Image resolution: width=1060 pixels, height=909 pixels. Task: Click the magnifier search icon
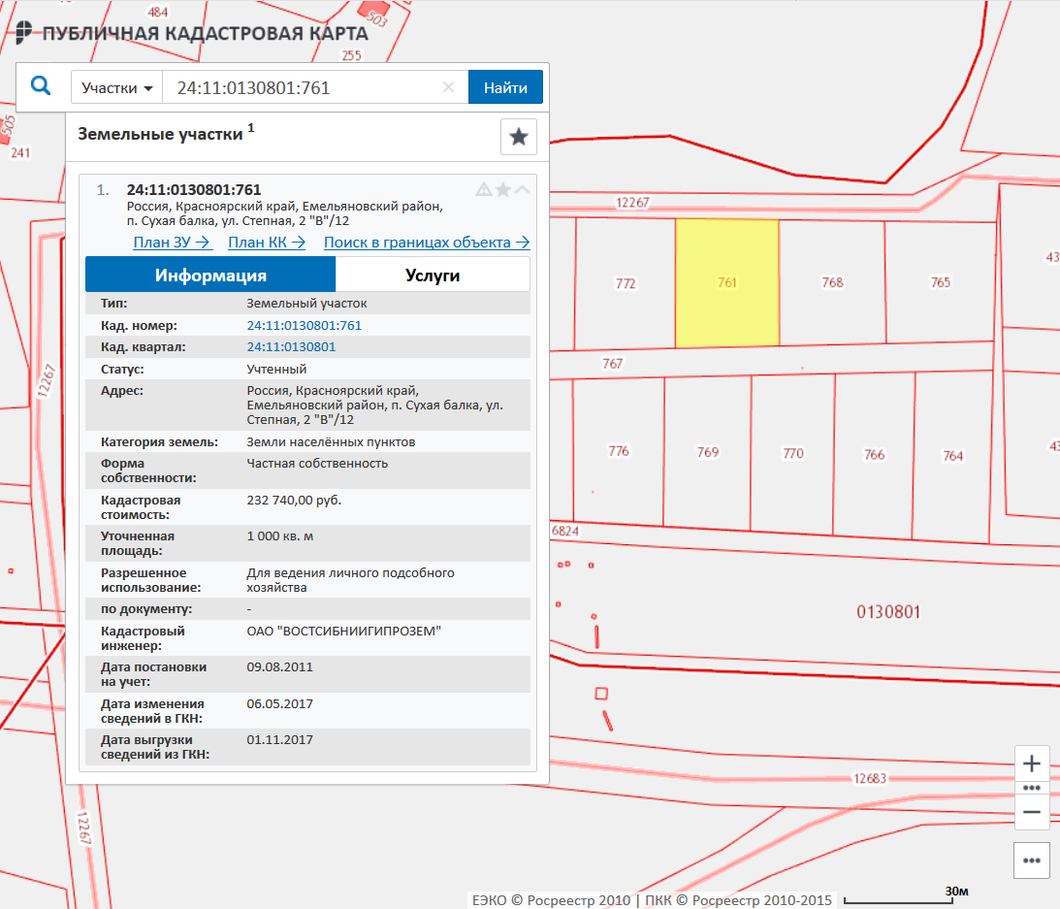point(41,86)
